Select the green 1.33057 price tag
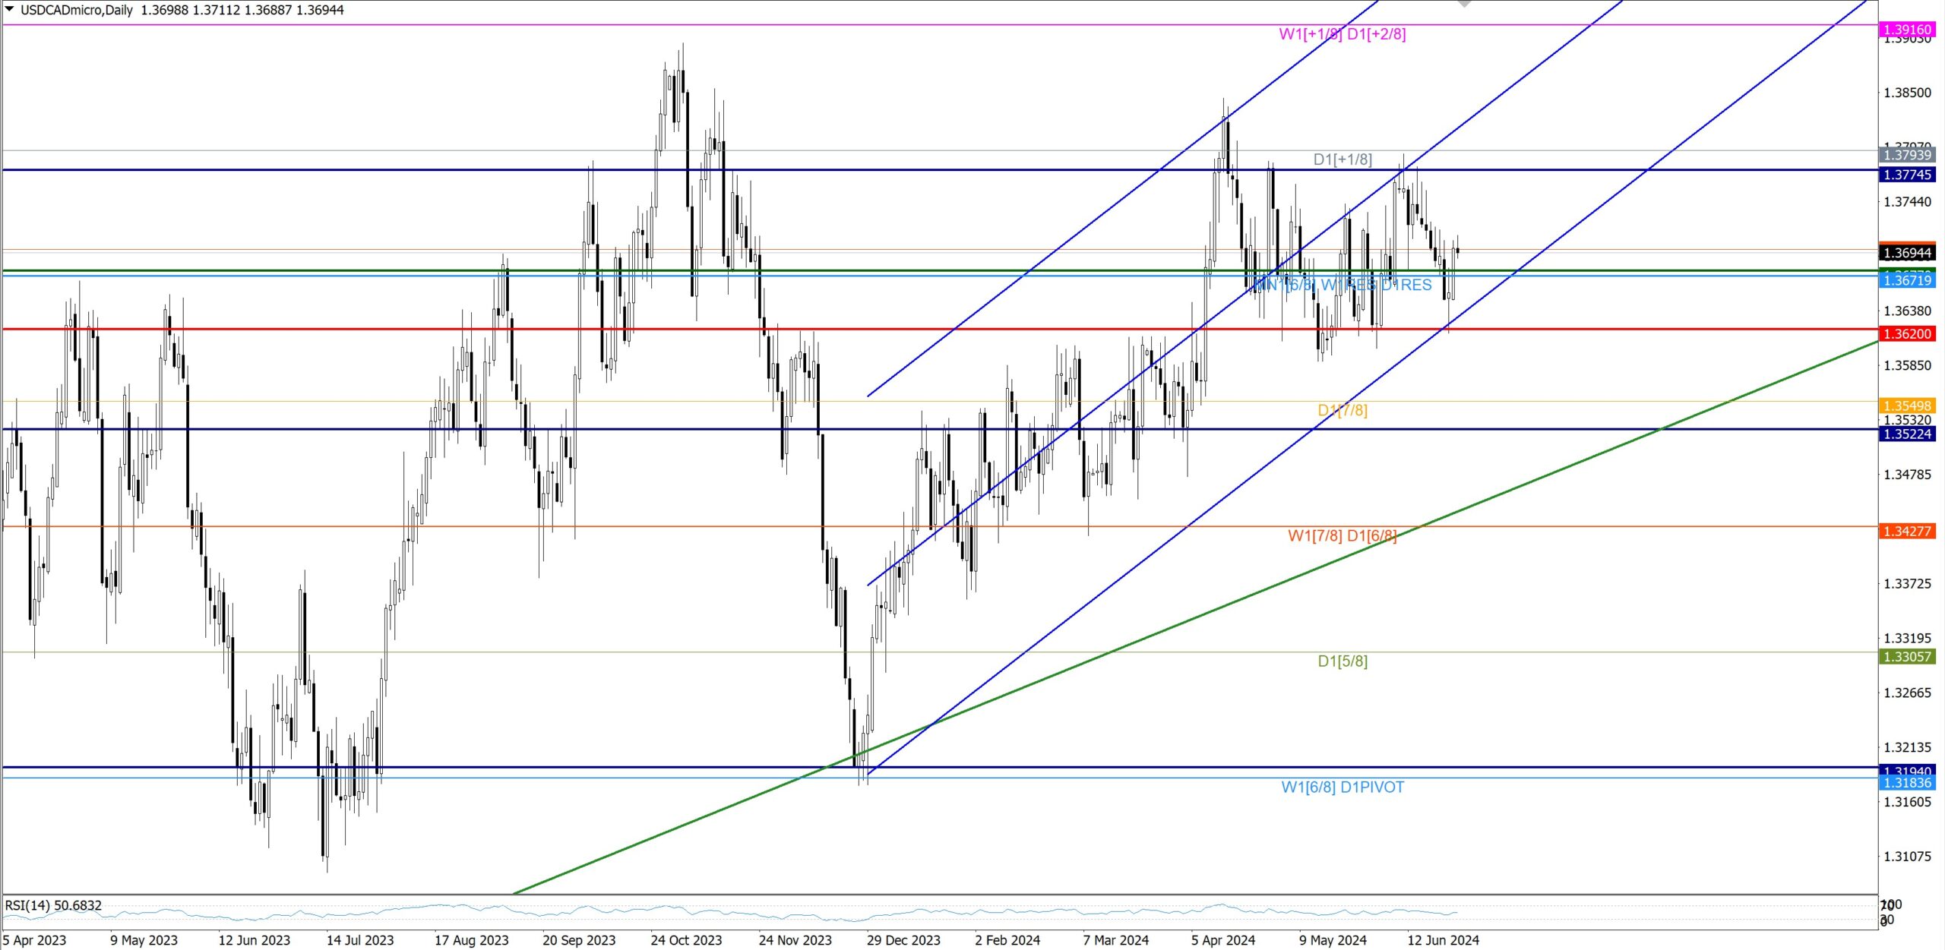The height and width of the screenshot is (950, 1945). [x=1907, y=657]
